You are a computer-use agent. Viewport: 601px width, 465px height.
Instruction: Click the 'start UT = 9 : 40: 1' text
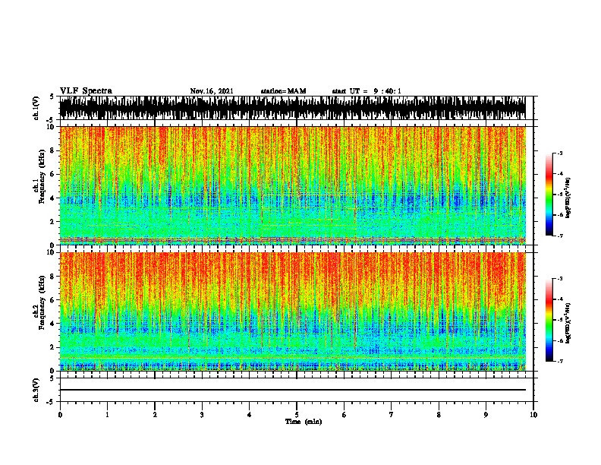pyautogui.click(x=367, y=91)
